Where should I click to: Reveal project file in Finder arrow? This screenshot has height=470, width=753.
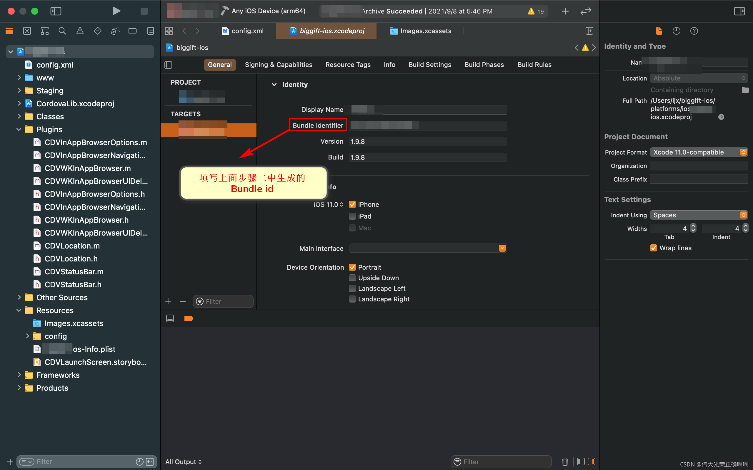[x=721, y=117]
